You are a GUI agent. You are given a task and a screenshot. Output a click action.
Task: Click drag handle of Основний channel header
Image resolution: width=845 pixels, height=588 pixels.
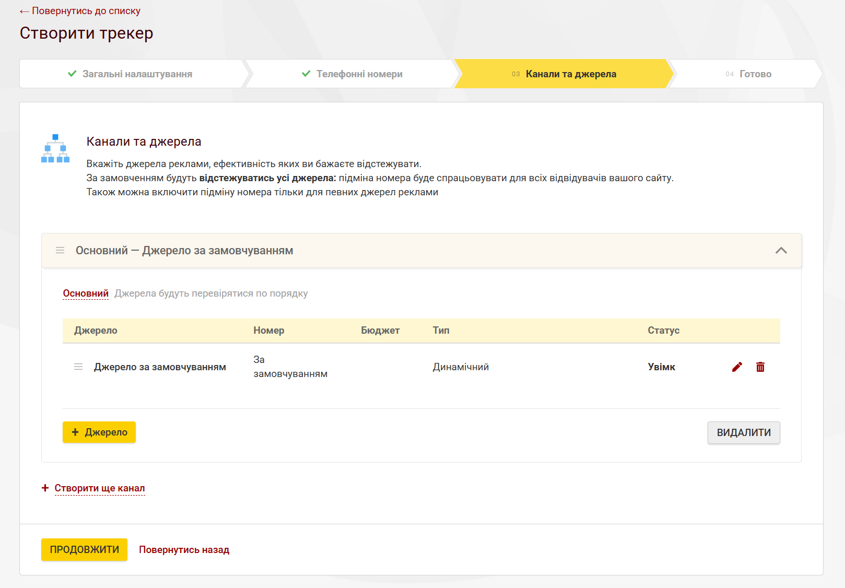tap(60, 251)
